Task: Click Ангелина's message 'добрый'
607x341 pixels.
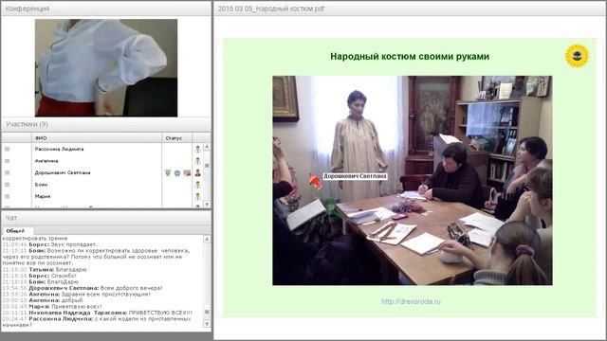Action: pos(72,300)
